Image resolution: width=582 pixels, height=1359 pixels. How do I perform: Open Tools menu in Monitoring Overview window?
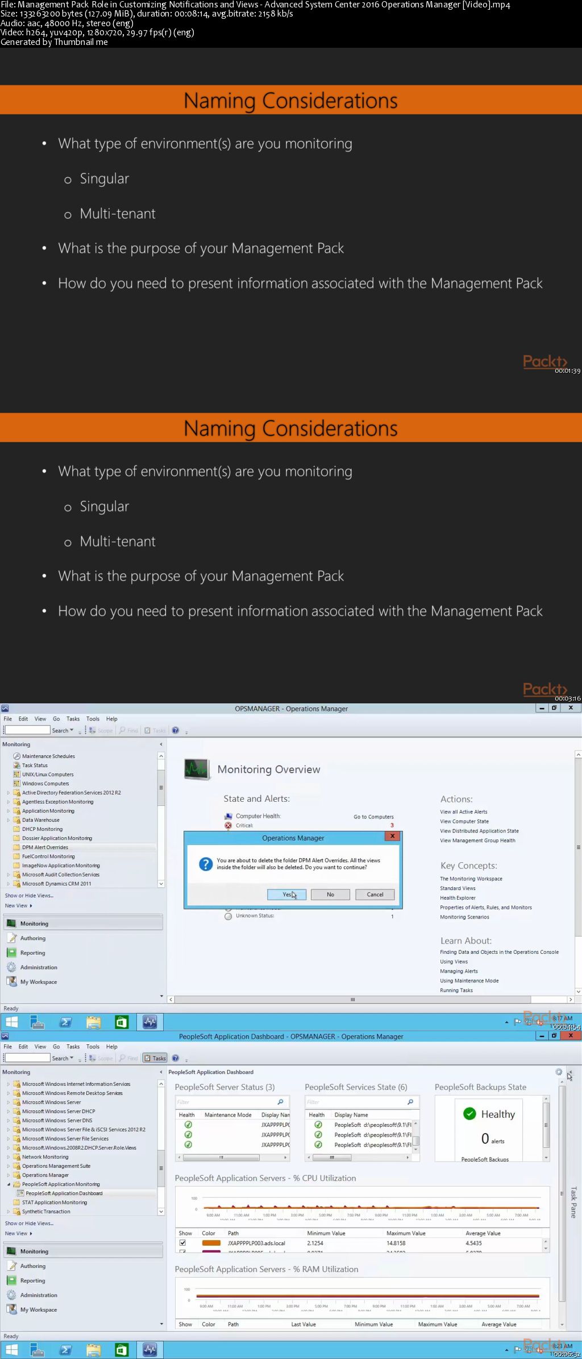(93, 719)
